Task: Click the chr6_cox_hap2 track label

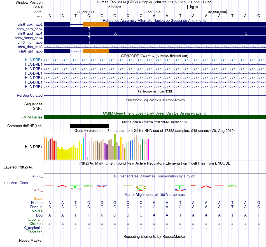Action: coord(30,25)
